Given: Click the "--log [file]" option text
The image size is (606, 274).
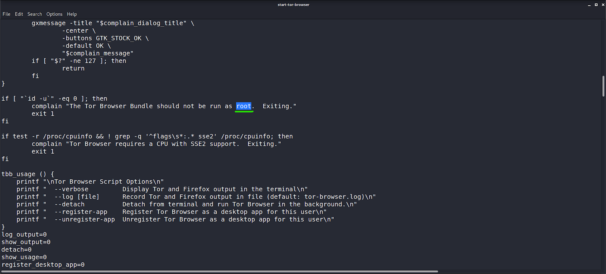Looking at the screenshot, I should click(77, 197).
